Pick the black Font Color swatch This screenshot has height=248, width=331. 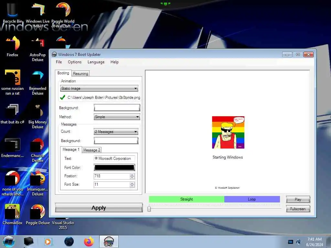tap(114, 168)
